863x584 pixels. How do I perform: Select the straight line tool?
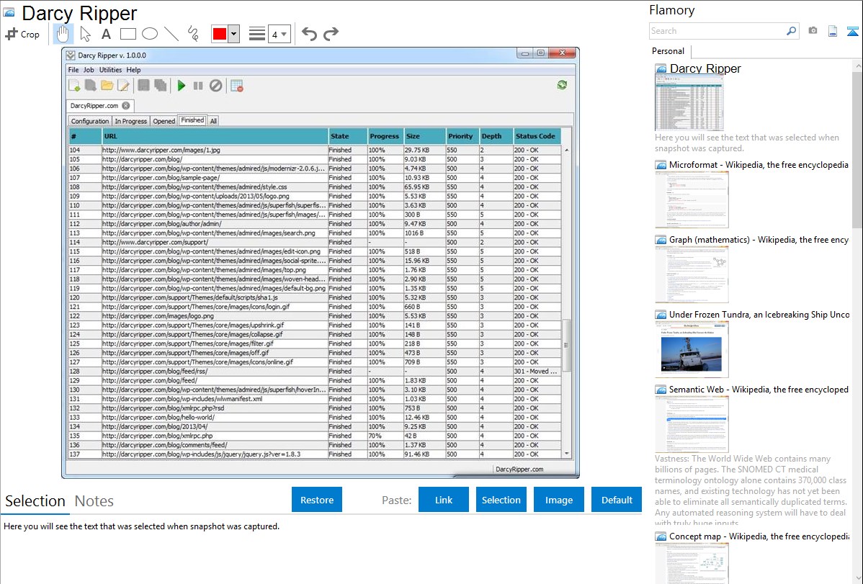point(171,34)
